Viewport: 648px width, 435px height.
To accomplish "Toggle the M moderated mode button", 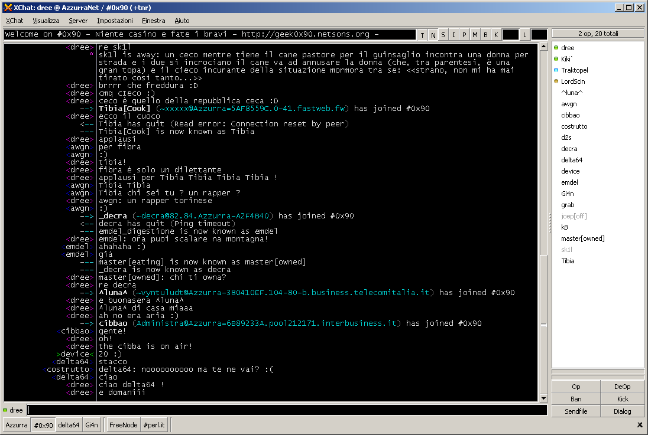I will point(475,35).
